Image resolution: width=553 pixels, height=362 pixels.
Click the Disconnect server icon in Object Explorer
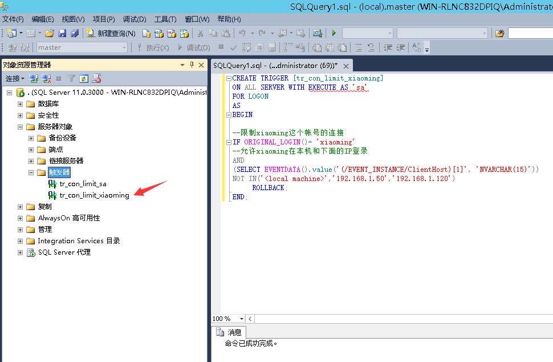pyautogui.click(x=46, y=77)
